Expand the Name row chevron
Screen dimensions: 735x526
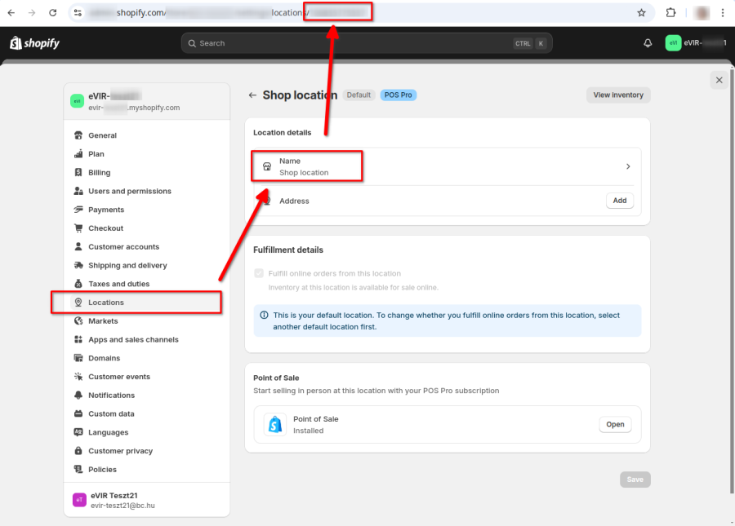coord(628,166)
